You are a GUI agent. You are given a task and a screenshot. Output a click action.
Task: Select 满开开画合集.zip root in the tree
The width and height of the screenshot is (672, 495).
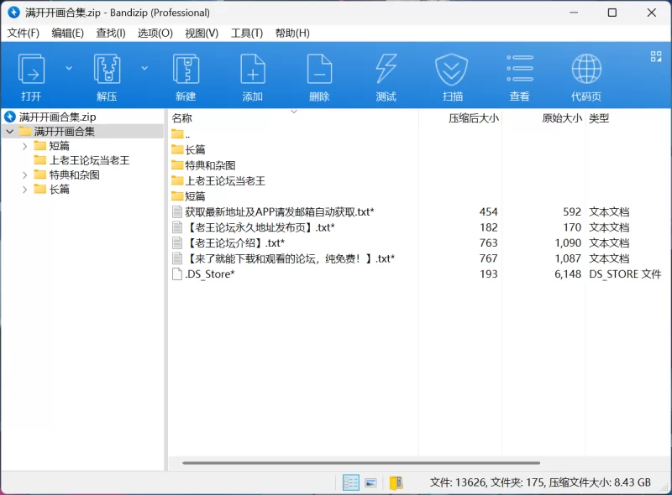57,117
